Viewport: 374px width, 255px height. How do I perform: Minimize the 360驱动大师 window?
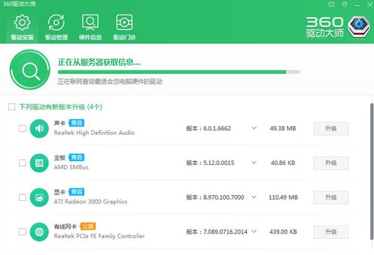pyautogui.click(x=357, y=5)
